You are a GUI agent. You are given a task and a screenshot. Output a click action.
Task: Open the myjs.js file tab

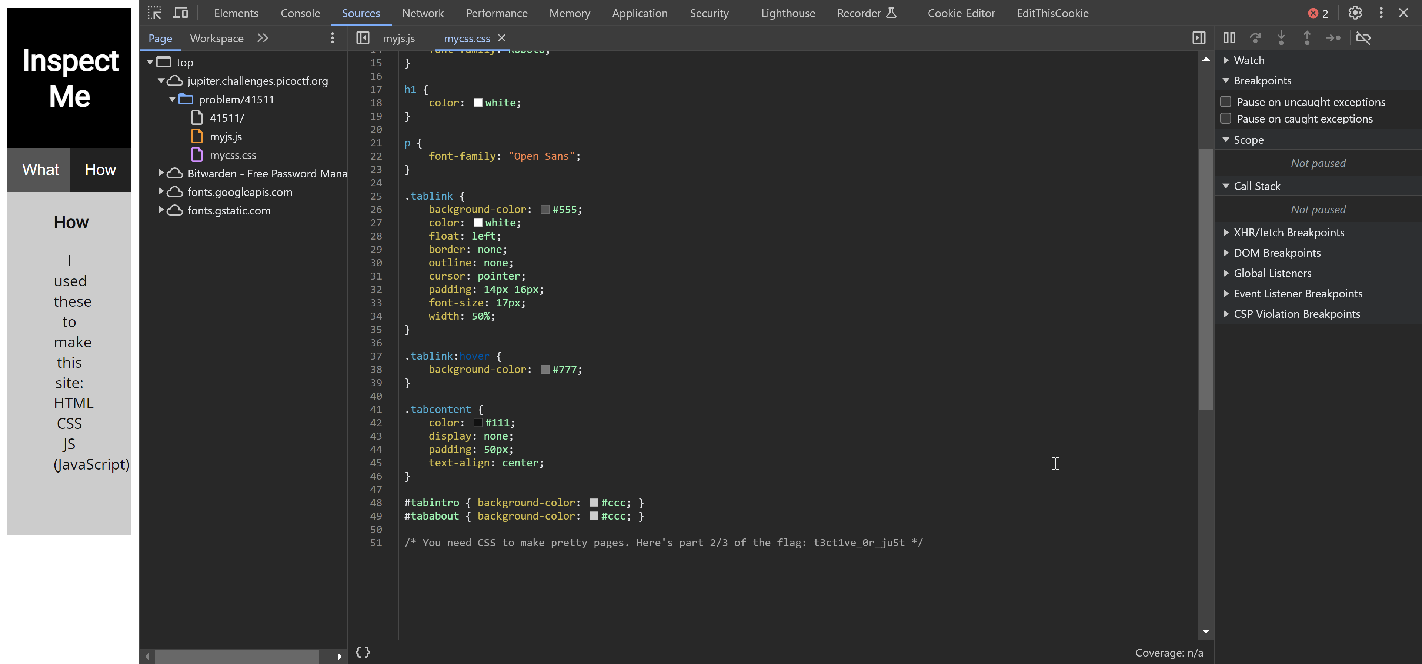(398, 38)
